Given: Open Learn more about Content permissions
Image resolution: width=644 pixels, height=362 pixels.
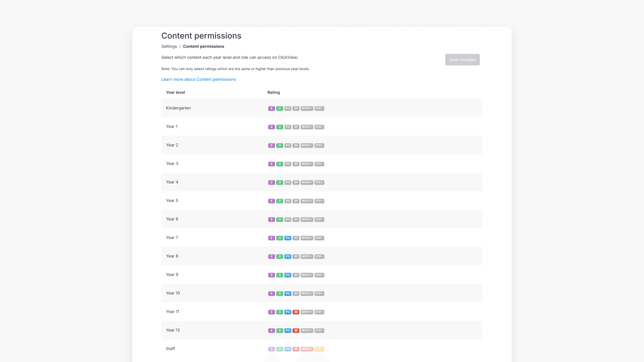Looking at the screenshot, I should (x=199, y=79).
